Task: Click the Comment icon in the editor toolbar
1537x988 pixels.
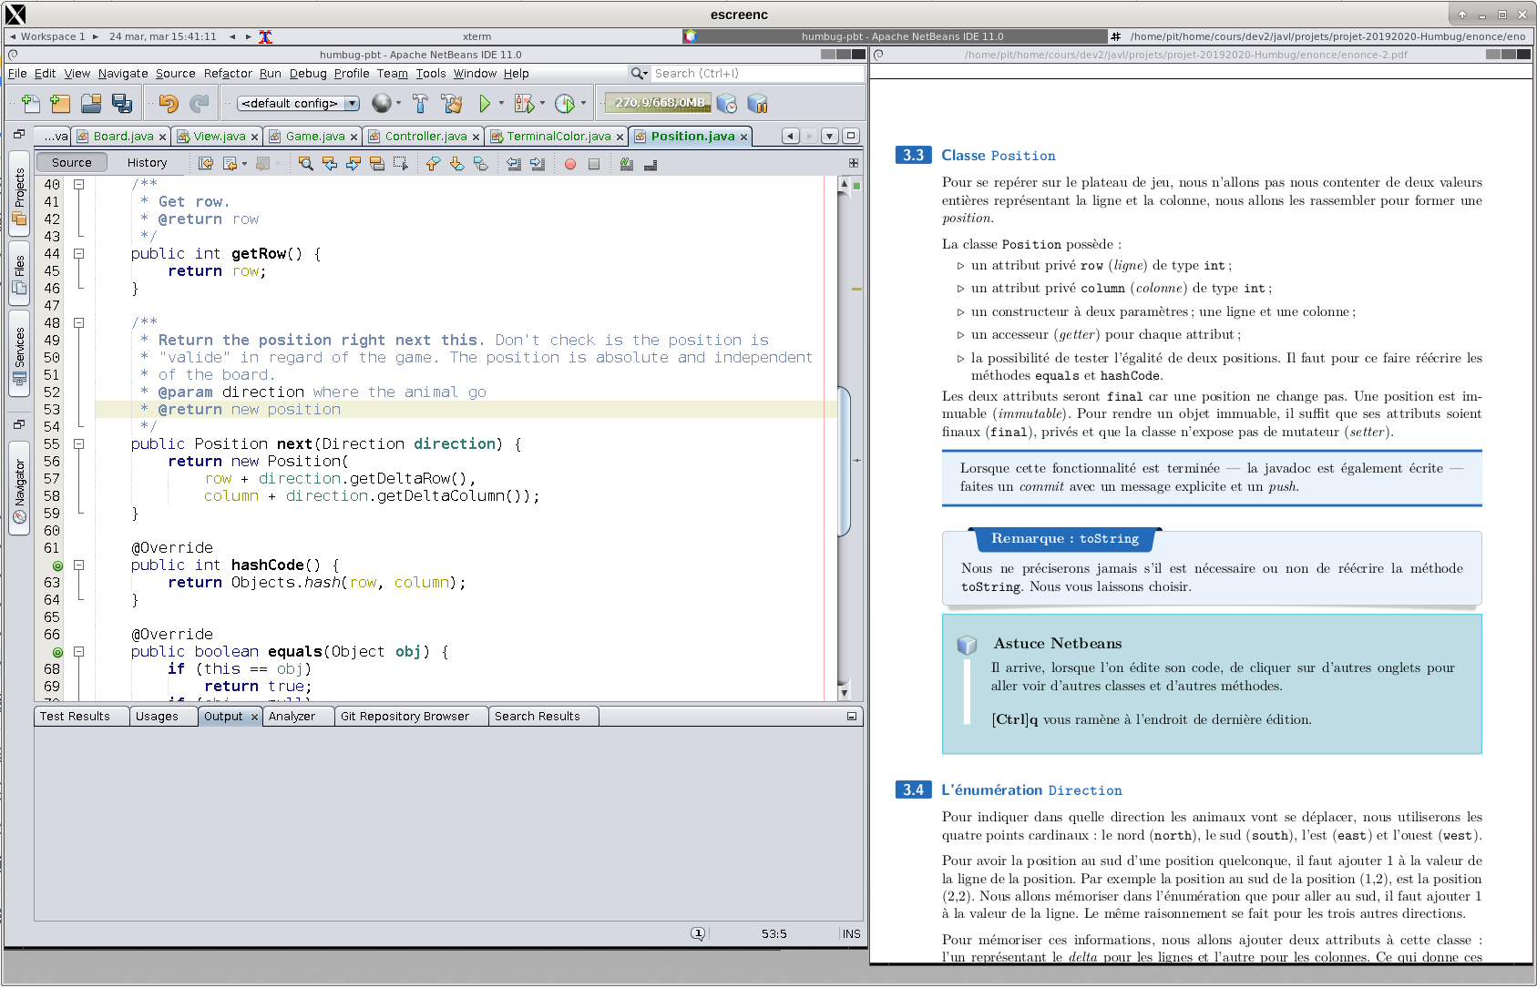Action: [x=627, y=163]
